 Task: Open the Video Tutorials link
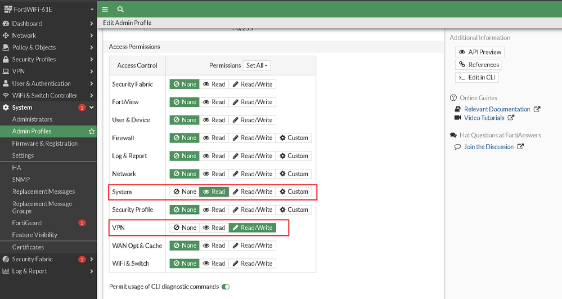(x=484, y=118)
